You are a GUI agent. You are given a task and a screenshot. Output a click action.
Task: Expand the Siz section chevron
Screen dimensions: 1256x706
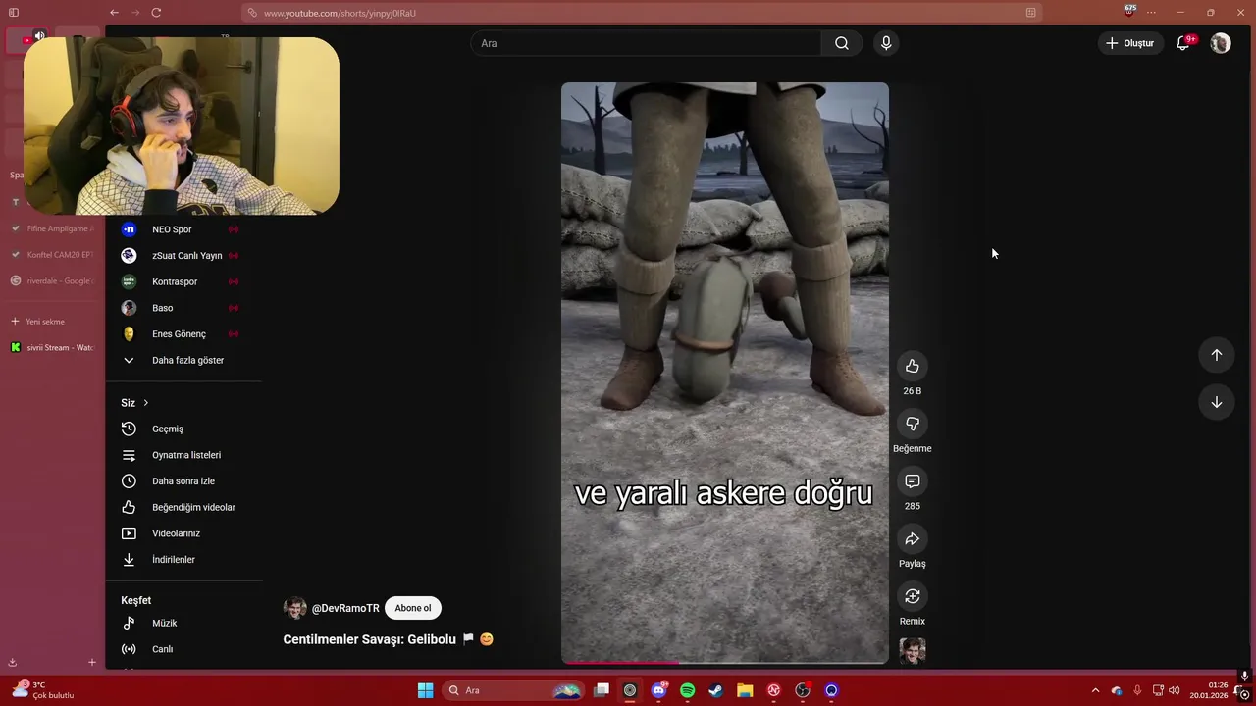coord(145,403)
